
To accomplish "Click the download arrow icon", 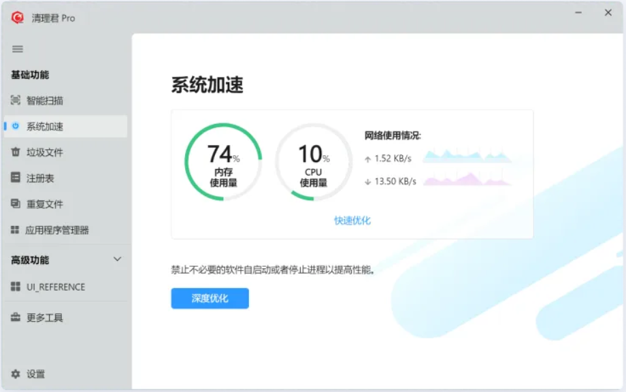I will 367,182.
